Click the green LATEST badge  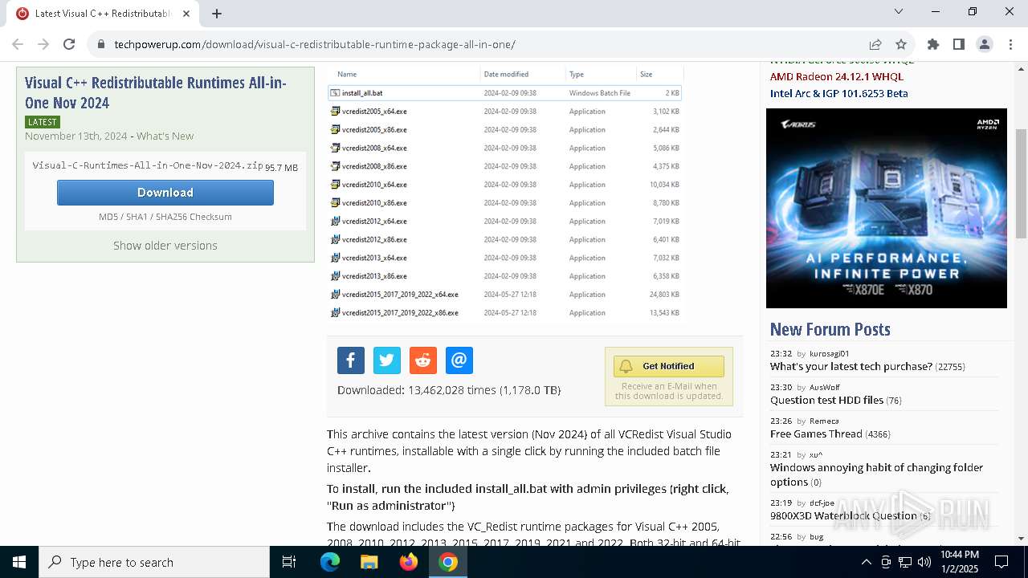click(x=43, y=122)
